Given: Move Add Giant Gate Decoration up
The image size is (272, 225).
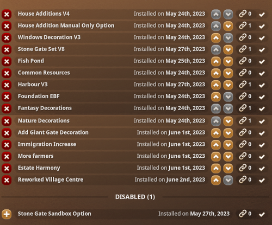Looking at the screenshot, I should pos(216,133).
